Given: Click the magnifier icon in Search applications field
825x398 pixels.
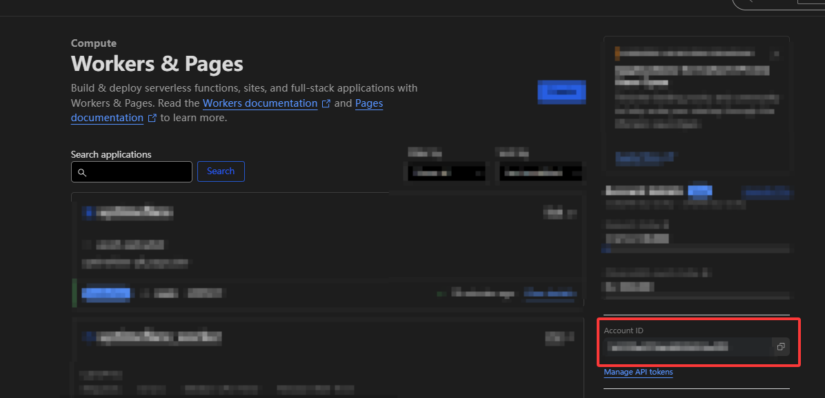Looking at the screenshot, I should click(82, 172).
